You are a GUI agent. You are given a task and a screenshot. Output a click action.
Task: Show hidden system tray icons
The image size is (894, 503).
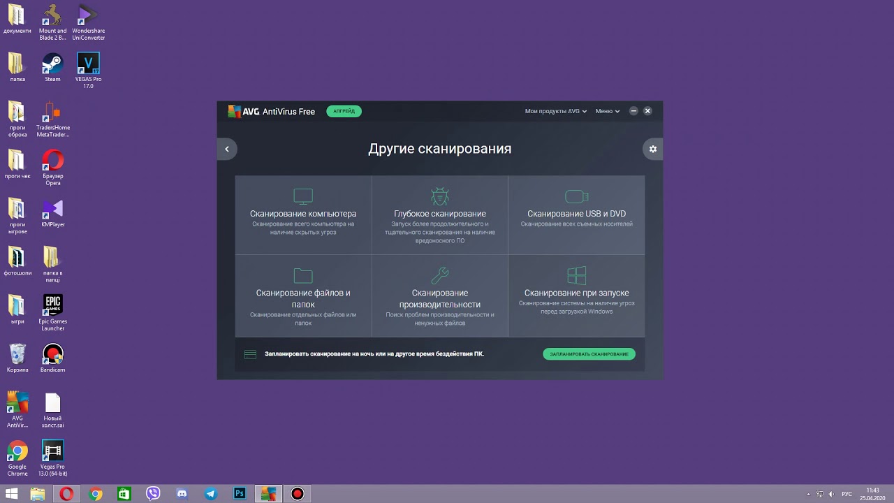[809, 494]
